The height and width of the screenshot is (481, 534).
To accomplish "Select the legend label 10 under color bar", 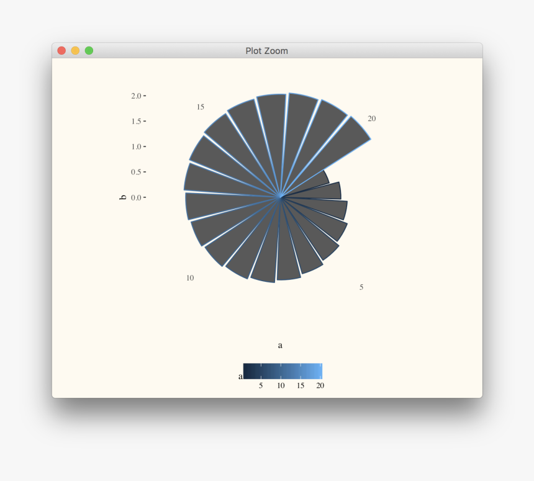I will point(281,385).
